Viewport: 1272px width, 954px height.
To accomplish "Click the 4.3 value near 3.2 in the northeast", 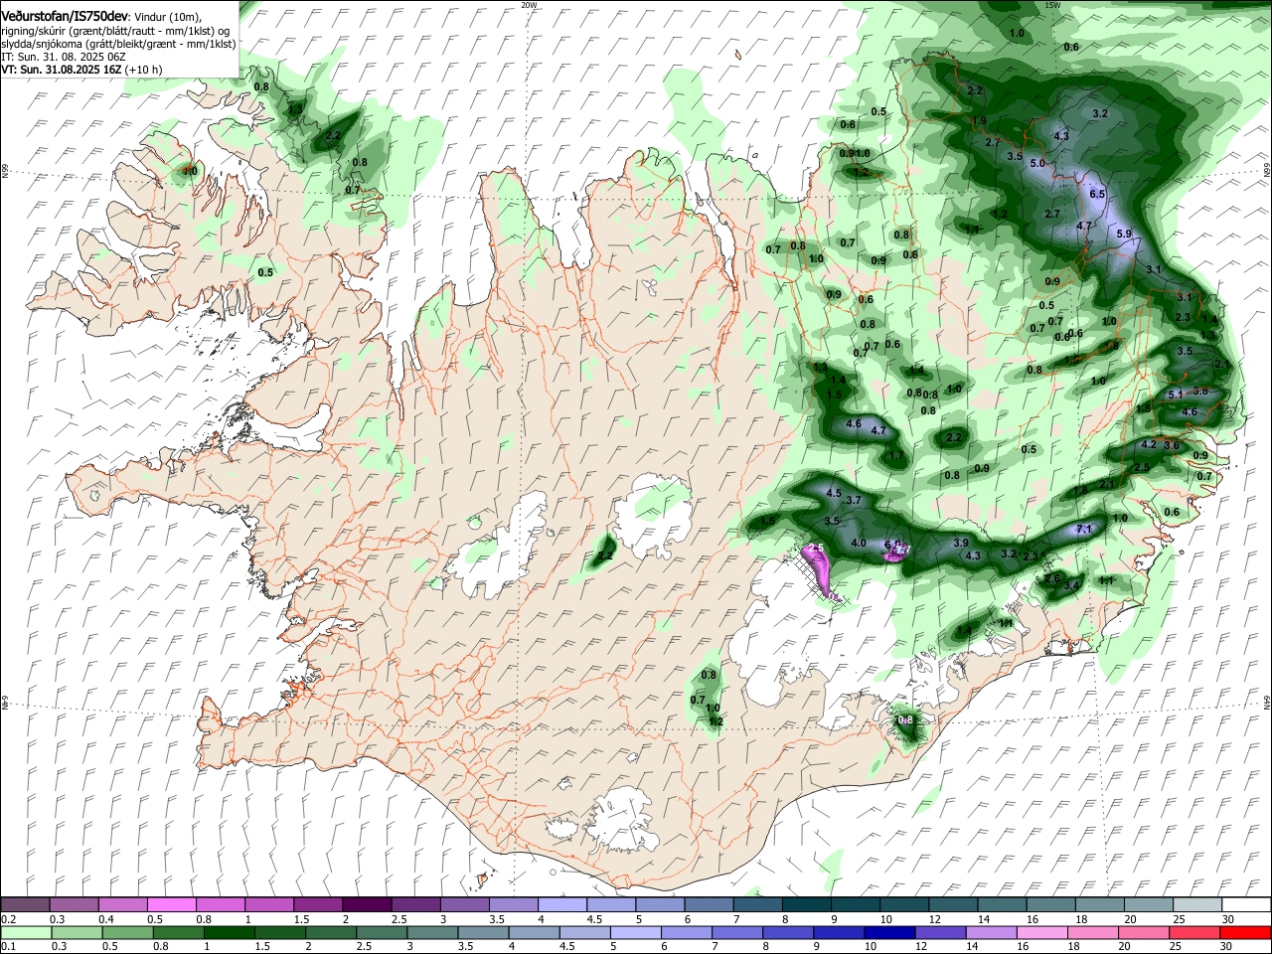I will pos(1061,136).
